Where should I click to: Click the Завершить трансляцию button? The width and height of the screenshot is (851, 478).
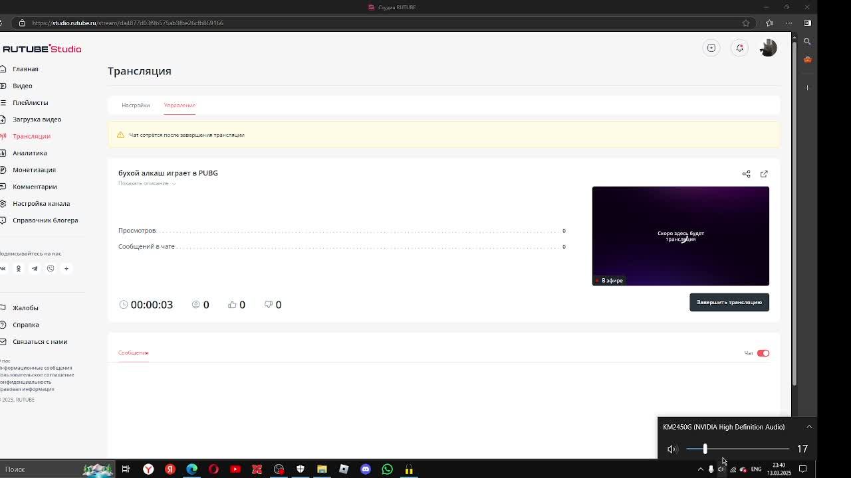point(729,302)
